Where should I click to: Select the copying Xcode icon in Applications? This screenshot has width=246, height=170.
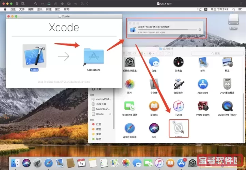(x=179, y=129)
